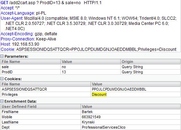Select the Cookie header name
The height and width of the screenshot is (130, 181).
[8, 49]
